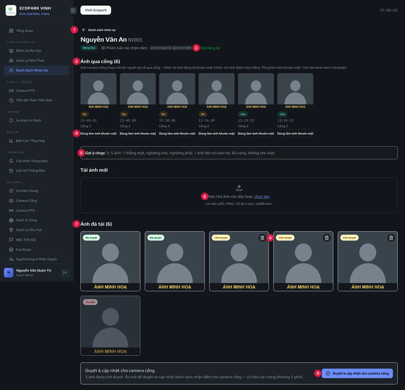Image resolution: width=405 pixels, height=390 pixels.
Task: Click the N user avatar at sidebar bottom
Action: (x=9, y=272)
